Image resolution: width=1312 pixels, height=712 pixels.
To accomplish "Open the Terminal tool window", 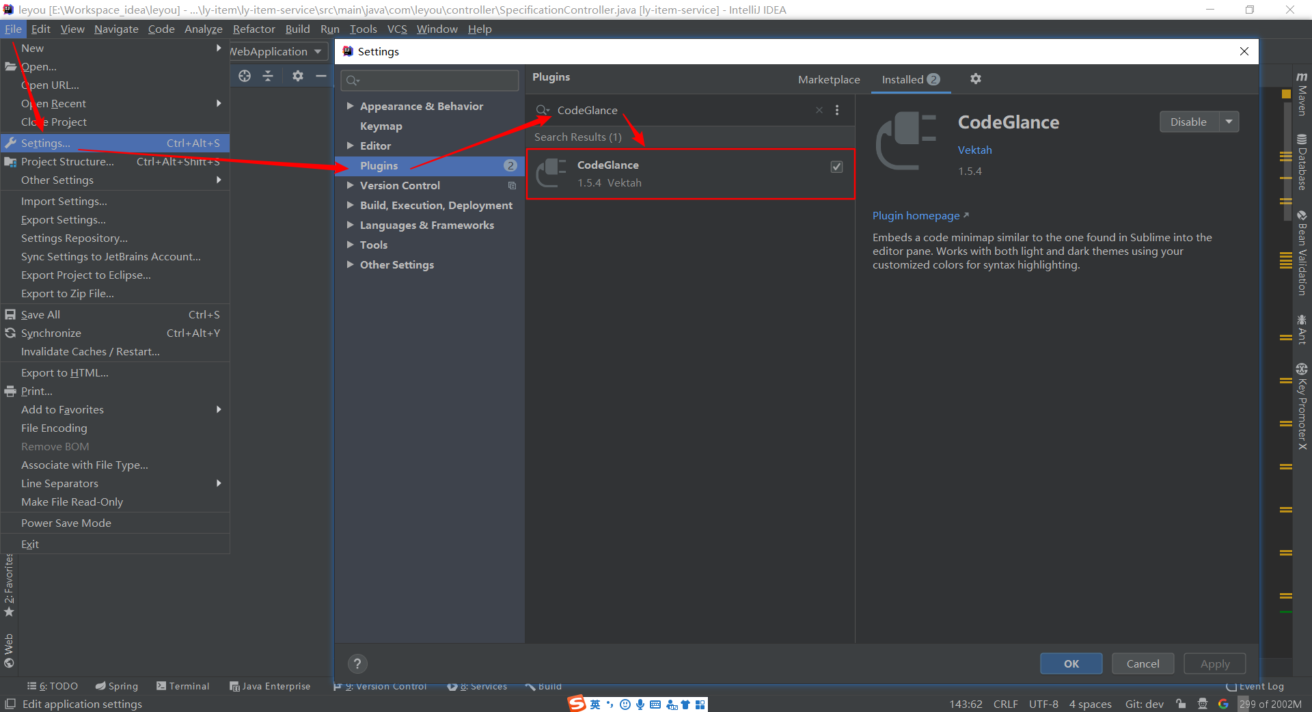I will pyautogui.click(x=182, y=686).
